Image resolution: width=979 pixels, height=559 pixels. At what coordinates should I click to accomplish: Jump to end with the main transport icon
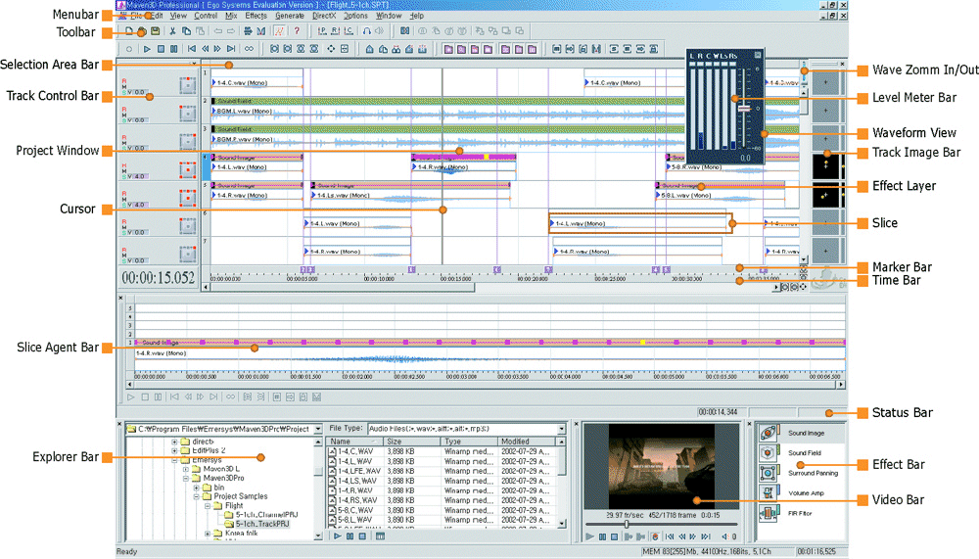click(231, 49)
